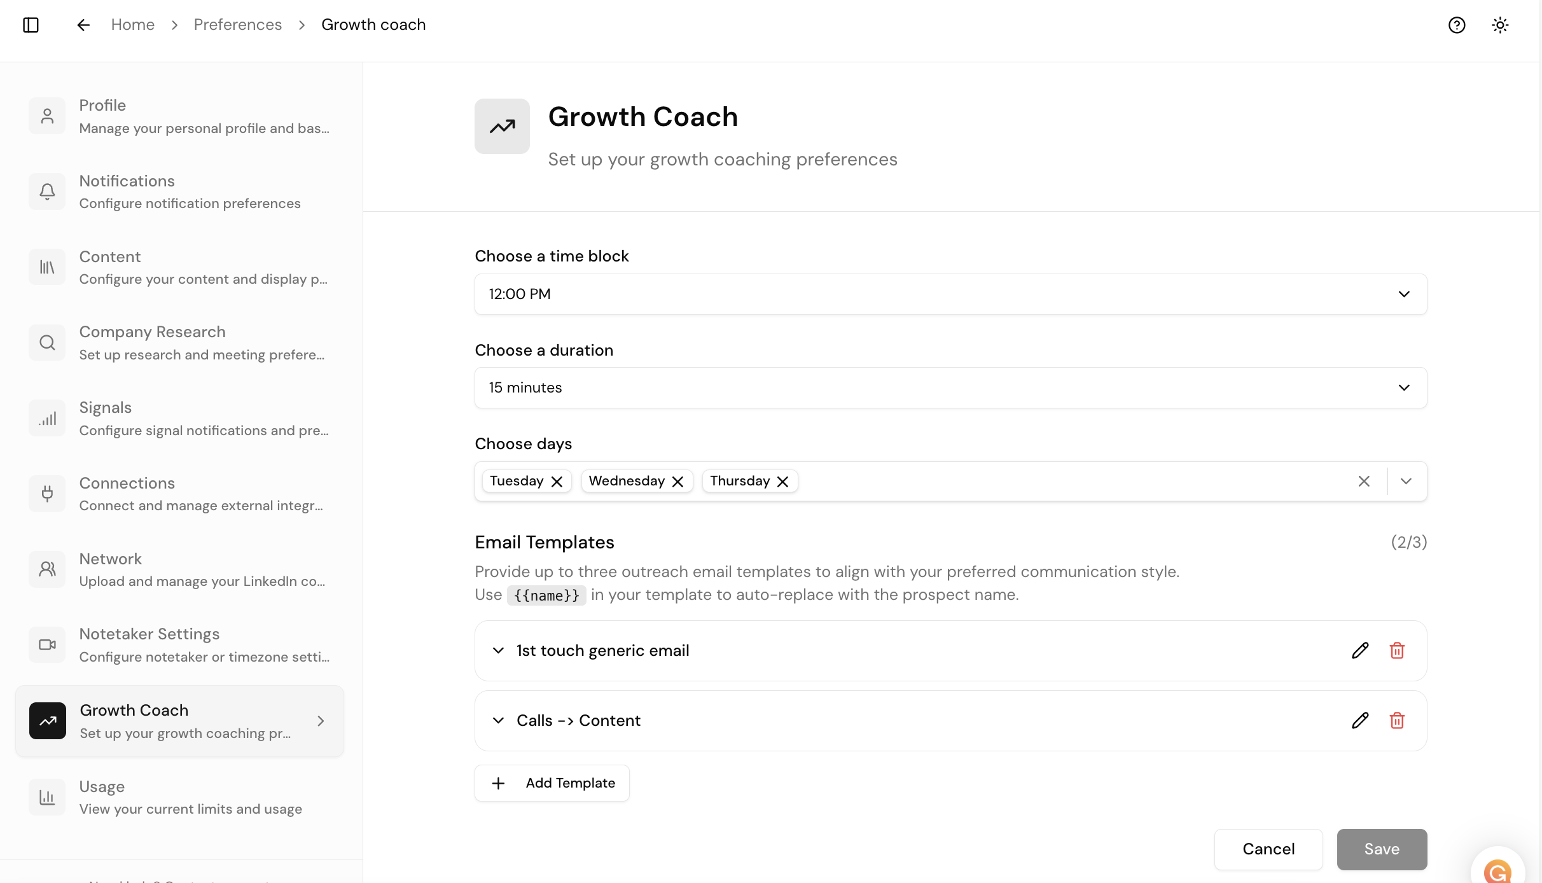Open the help question mark icon
The width and height of the screenshot is (1542, 883).
[x=1457, y=25]
